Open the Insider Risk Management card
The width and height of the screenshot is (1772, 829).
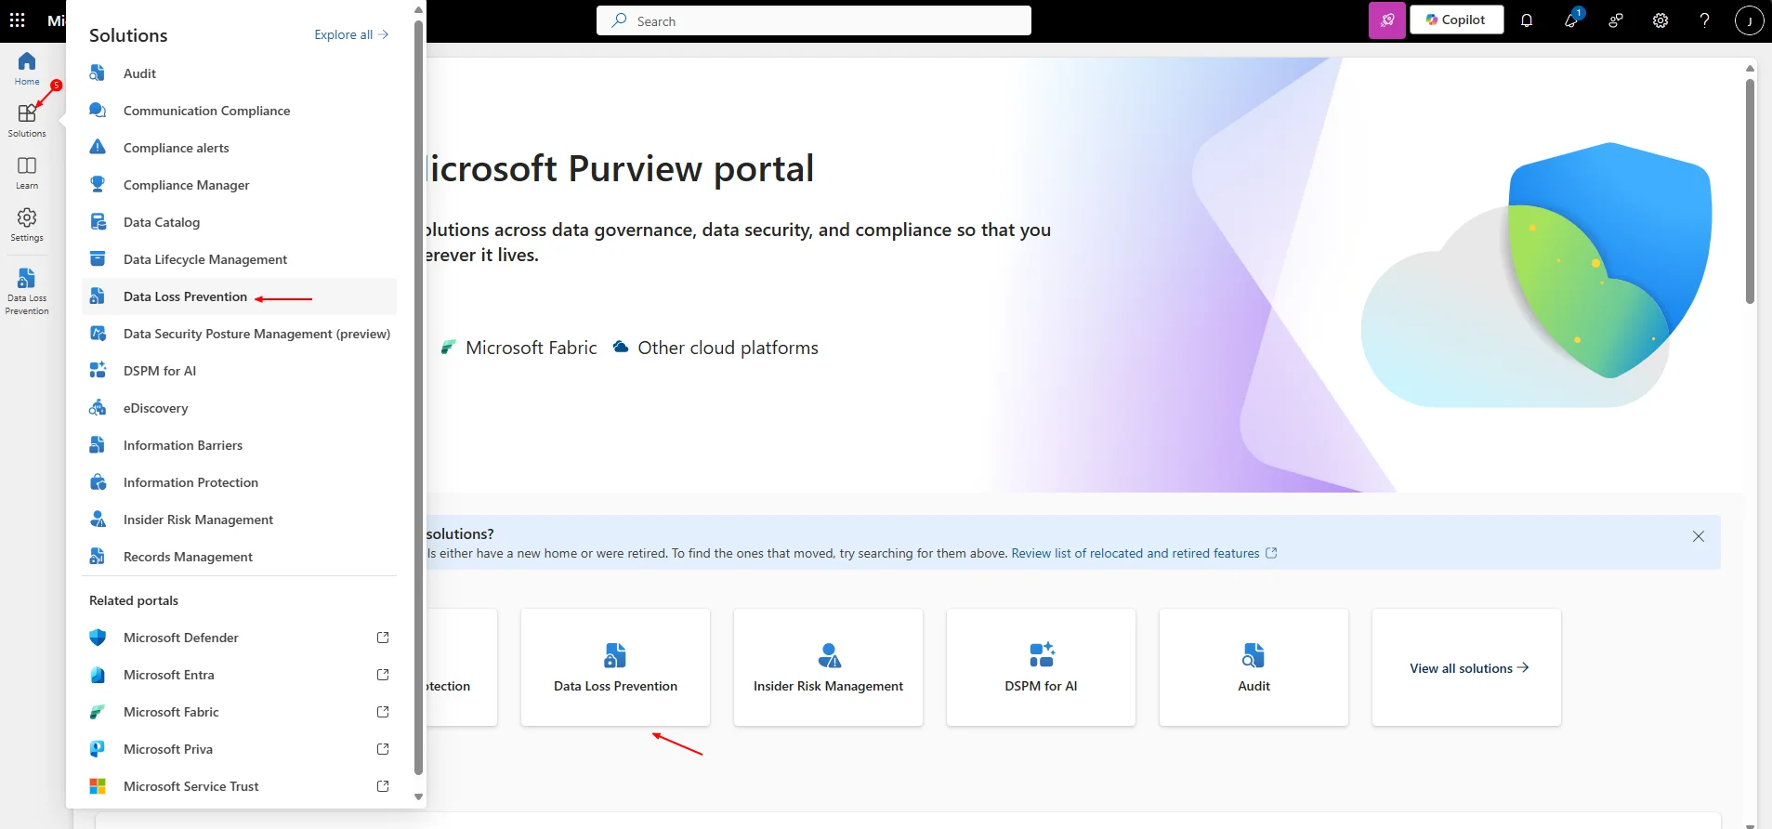(x=828, y=667)
